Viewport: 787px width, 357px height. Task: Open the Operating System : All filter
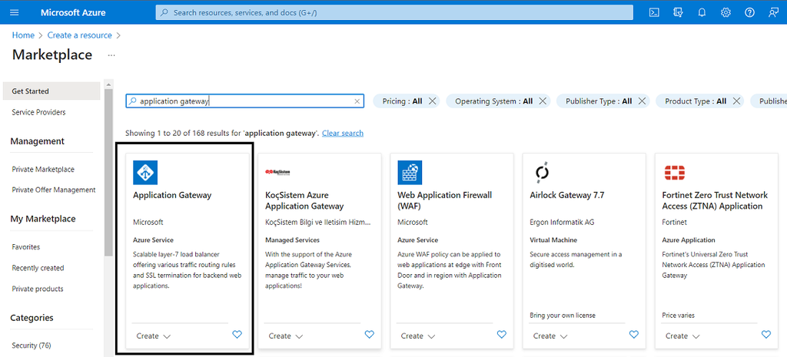click(494, 101)
